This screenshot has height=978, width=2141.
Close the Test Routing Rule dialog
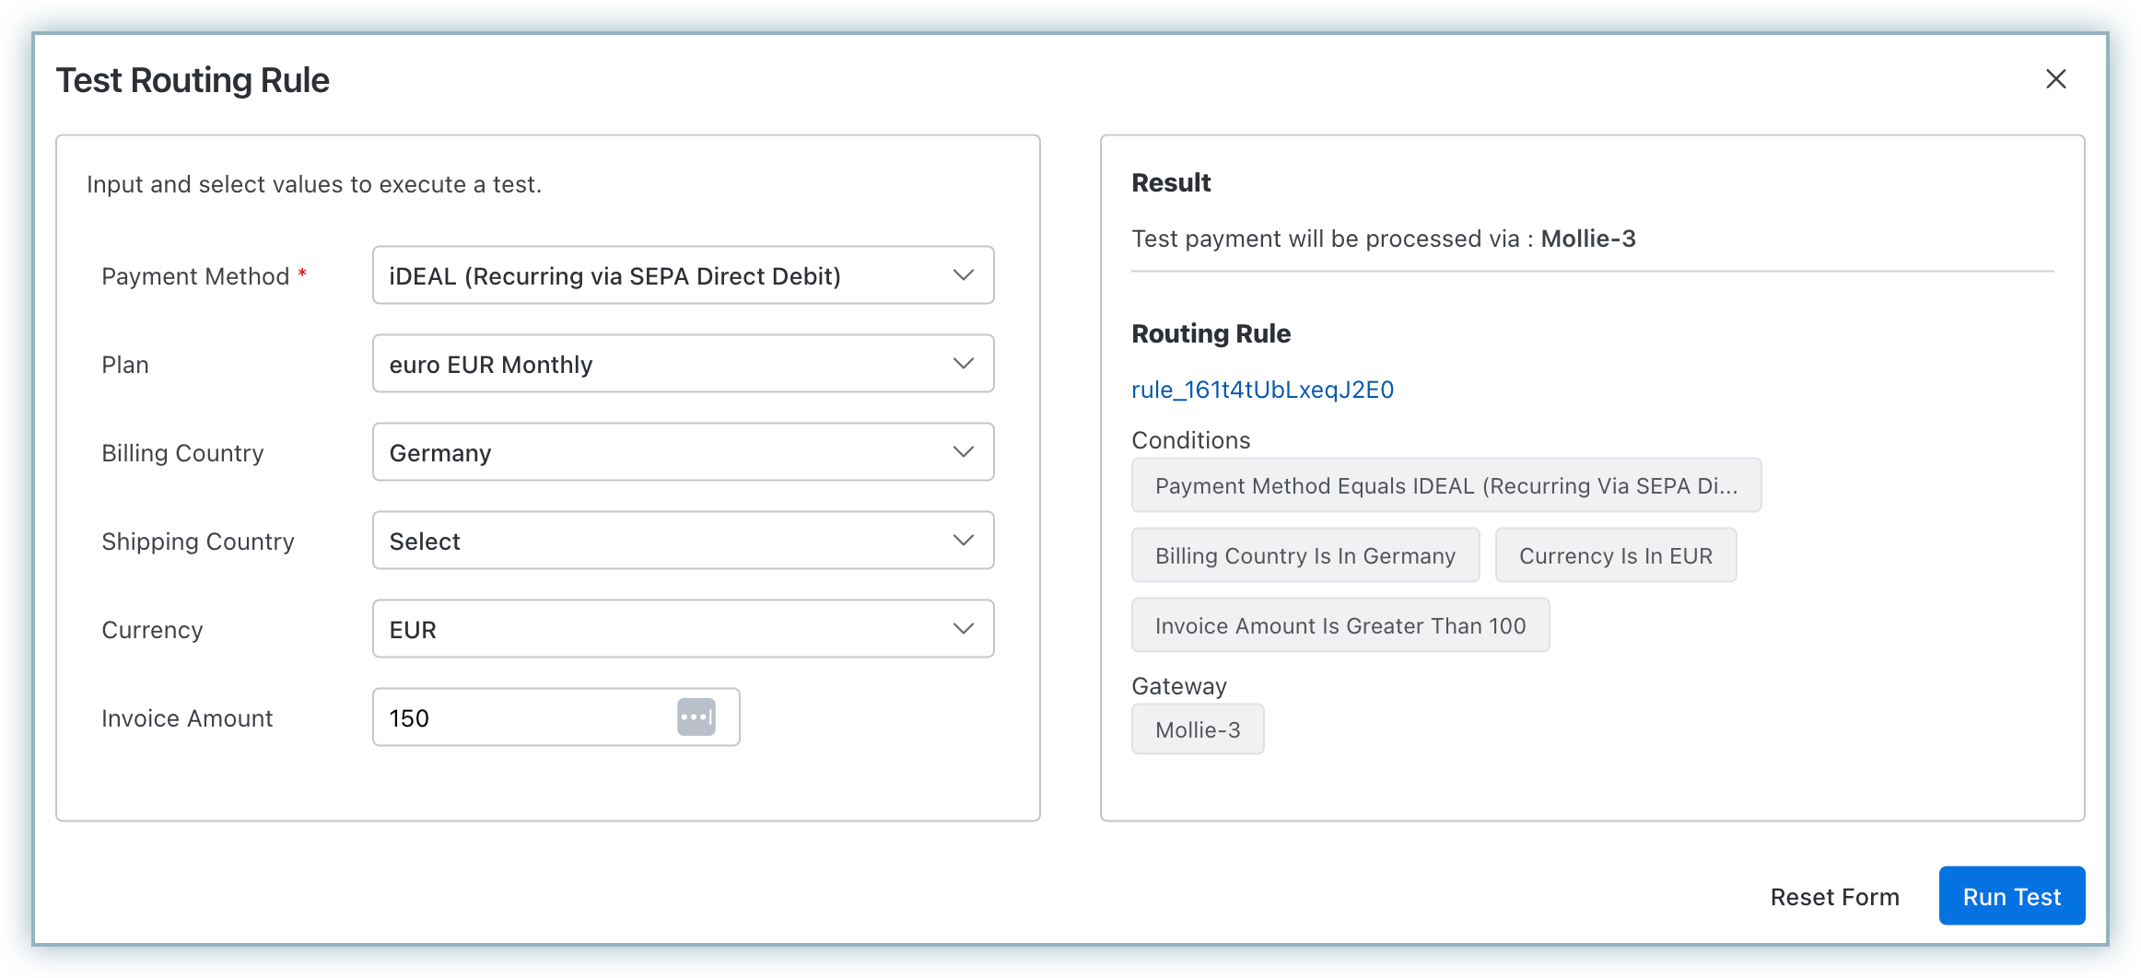(2055, 79)
